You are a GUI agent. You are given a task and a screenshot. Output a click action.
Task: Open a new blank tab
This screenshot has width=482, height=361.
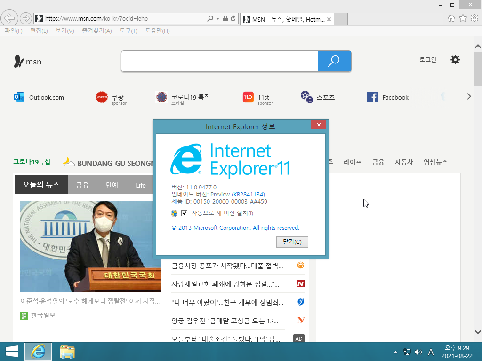(341, 19)
